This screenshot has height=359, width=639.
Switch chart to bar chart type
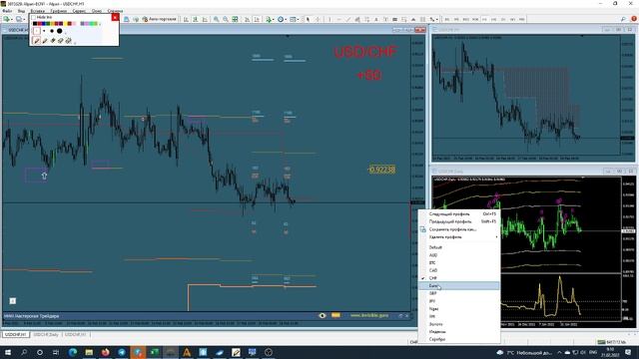[186, 19]
